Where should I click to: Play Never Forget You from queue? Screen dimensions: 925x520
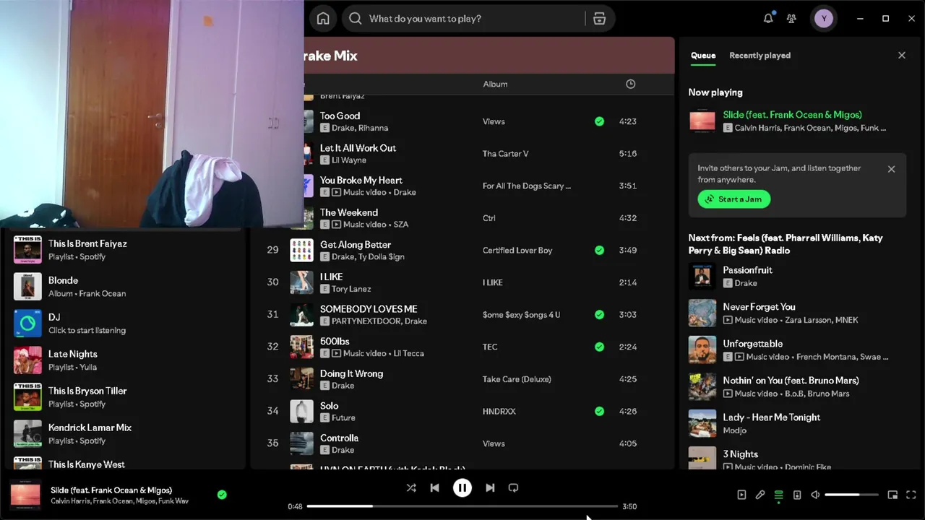tap(796, 313)
